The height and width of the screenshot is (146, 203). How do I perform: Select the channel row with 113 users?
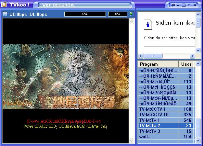click(167, 82)
